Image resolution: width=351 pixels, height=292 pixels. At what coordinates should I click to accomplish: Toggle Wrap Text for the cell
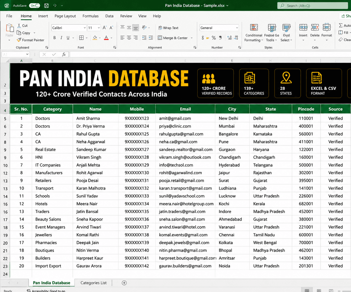coord(168,28)
